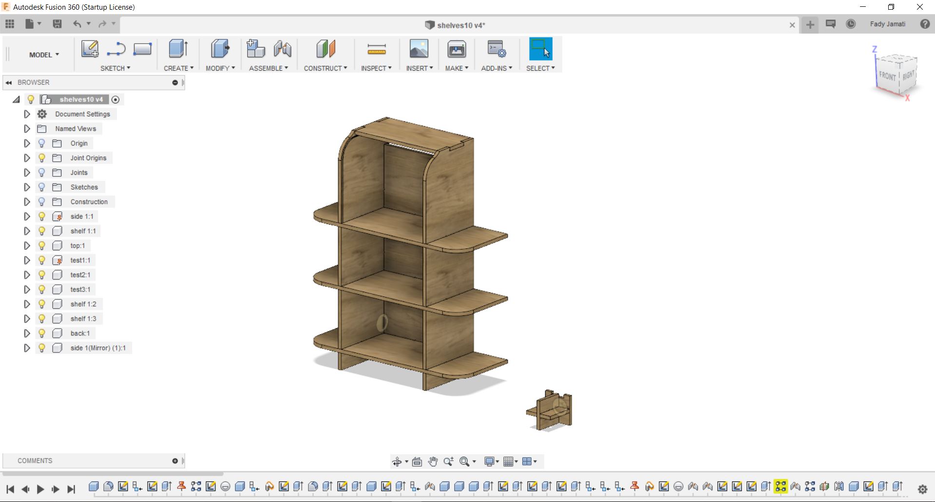Jump to the timeline end
The height and width of the screenshot is (502, 935).
point(71,489)
